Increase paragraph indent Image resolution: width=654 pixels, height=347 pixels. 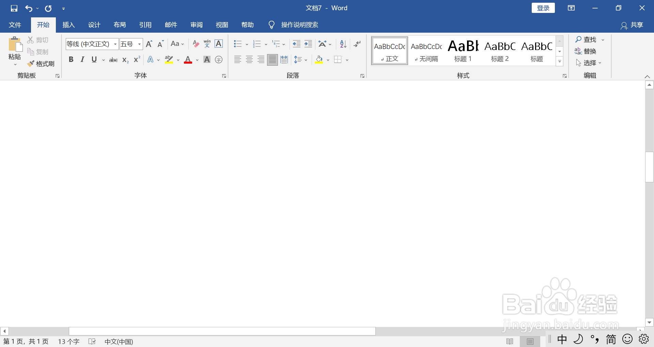pyautogui.click(x=308, y=44)
